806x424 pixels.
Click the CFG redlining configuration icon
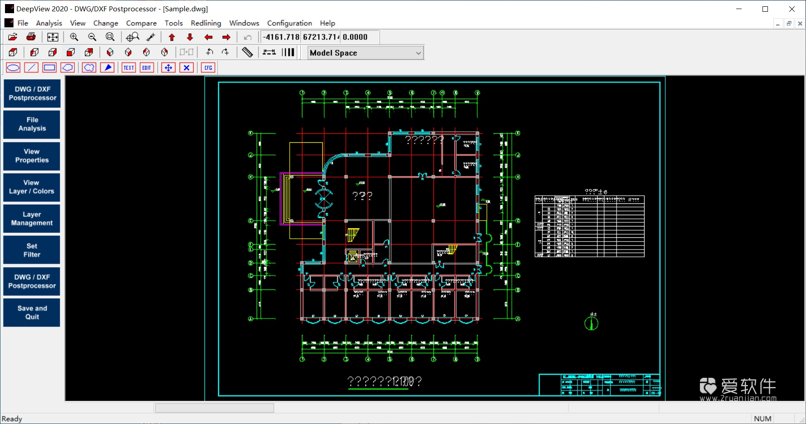coord(208,67)
